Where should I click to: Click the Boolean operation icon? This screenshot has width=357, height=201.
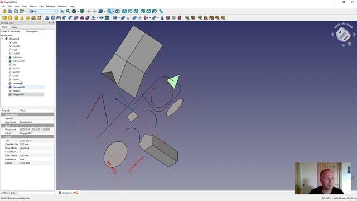123,17
